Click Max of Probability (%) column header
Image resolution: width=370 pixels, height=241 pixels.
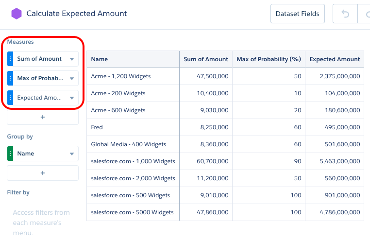pyautogui.click(x=269, y=59)
